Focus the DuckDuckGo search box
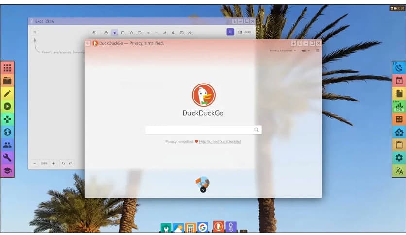 click(x=203, y=130)
